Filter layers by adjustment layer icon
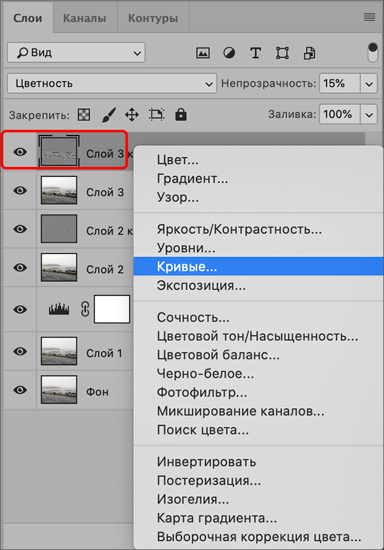Screen dimensions: 384x550 (228, 52)
